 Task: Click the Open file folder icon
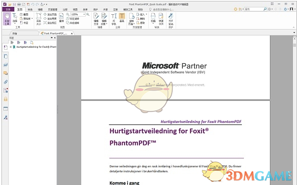click(10, 4)
